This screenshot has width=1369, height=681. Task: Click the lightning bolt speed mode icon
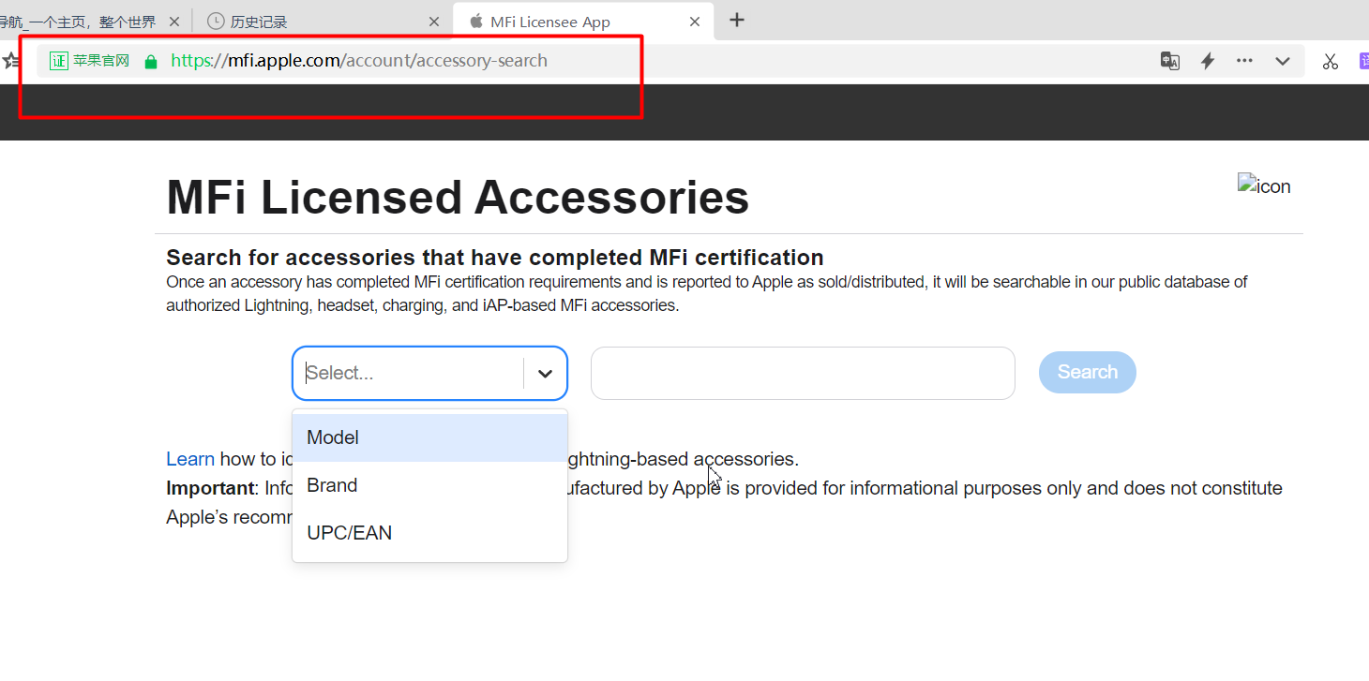1208,61
